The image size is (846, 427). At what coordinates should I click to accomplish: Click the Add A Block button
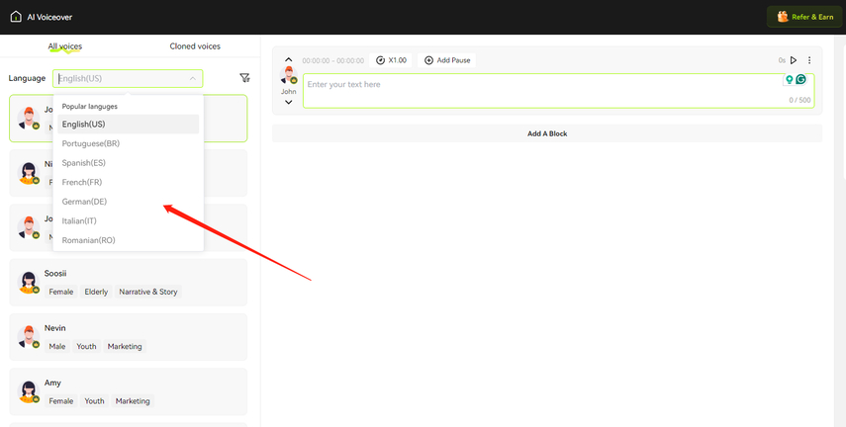tap(547, 133)
